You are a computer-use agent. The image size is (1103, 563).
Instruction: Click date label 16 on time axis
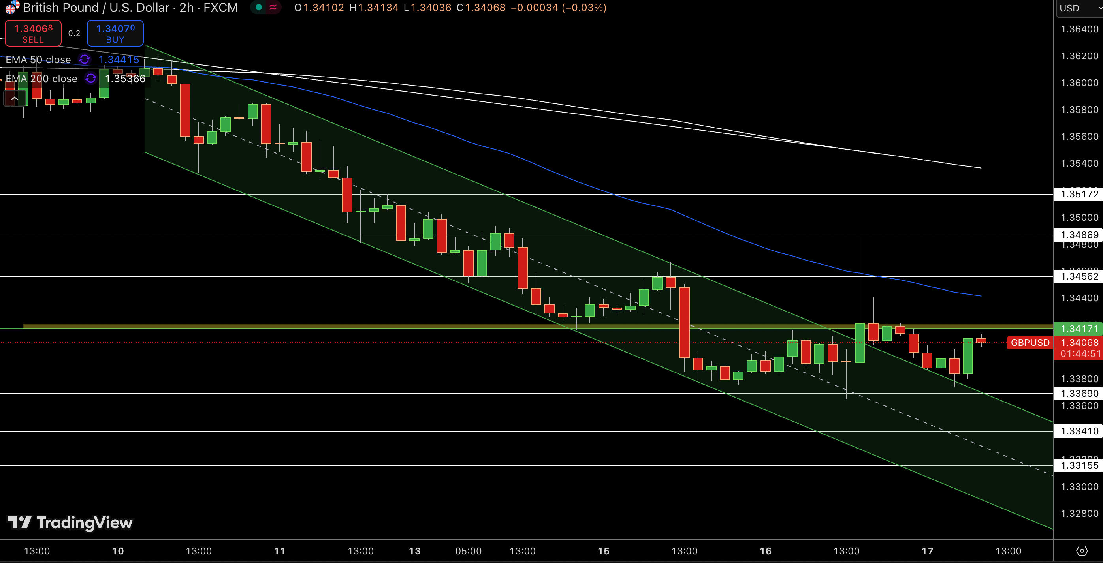(765, 551)
